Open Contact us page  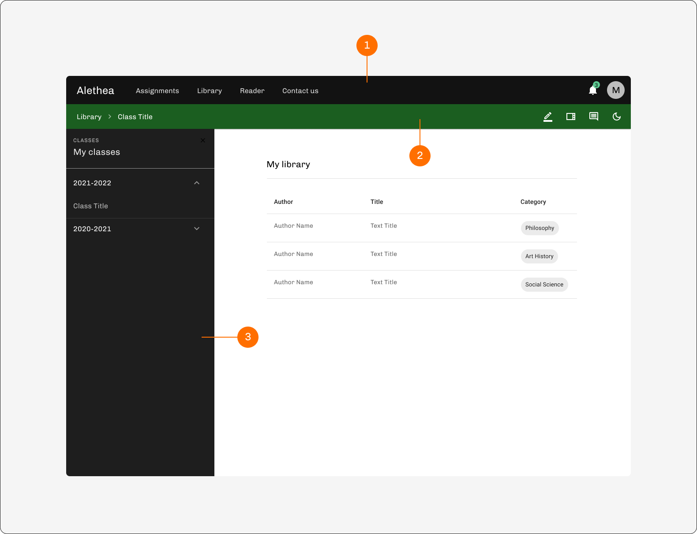click(x=300, y=90)
